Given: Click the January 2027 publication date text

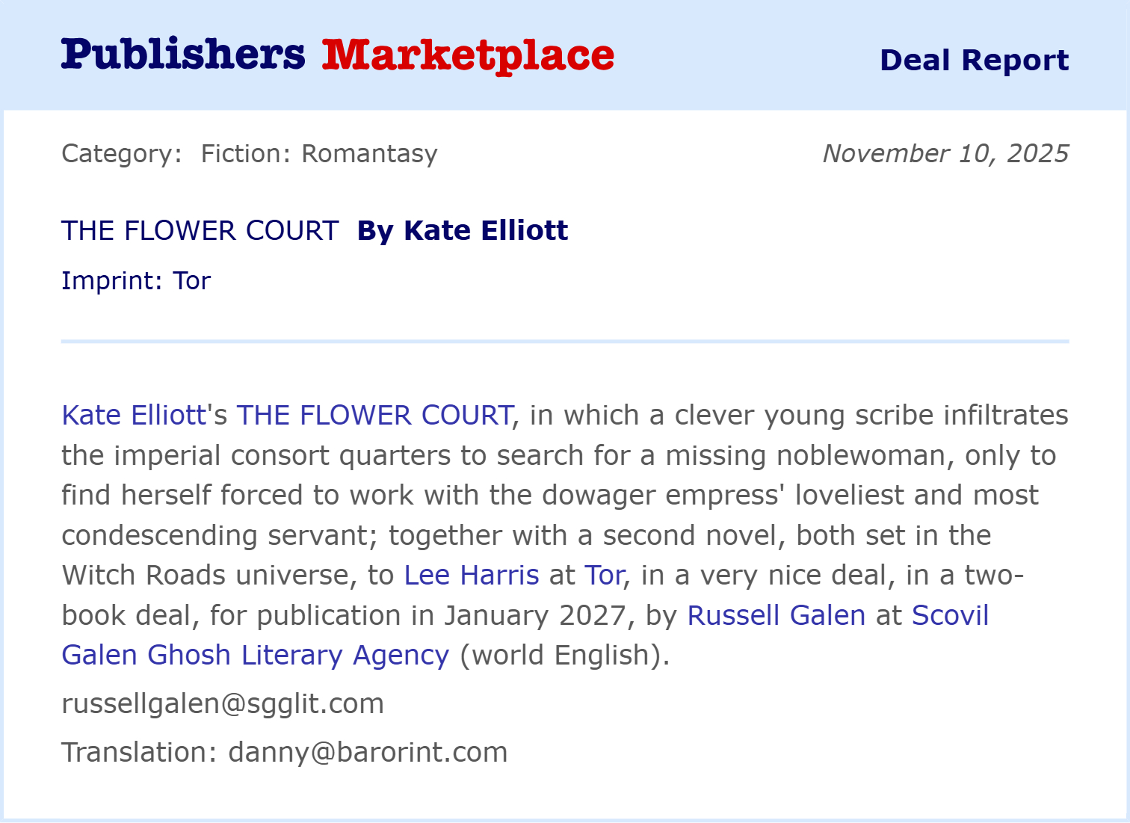Looking at the screenshot, I should pyautogui.click(x=534, y=616).
